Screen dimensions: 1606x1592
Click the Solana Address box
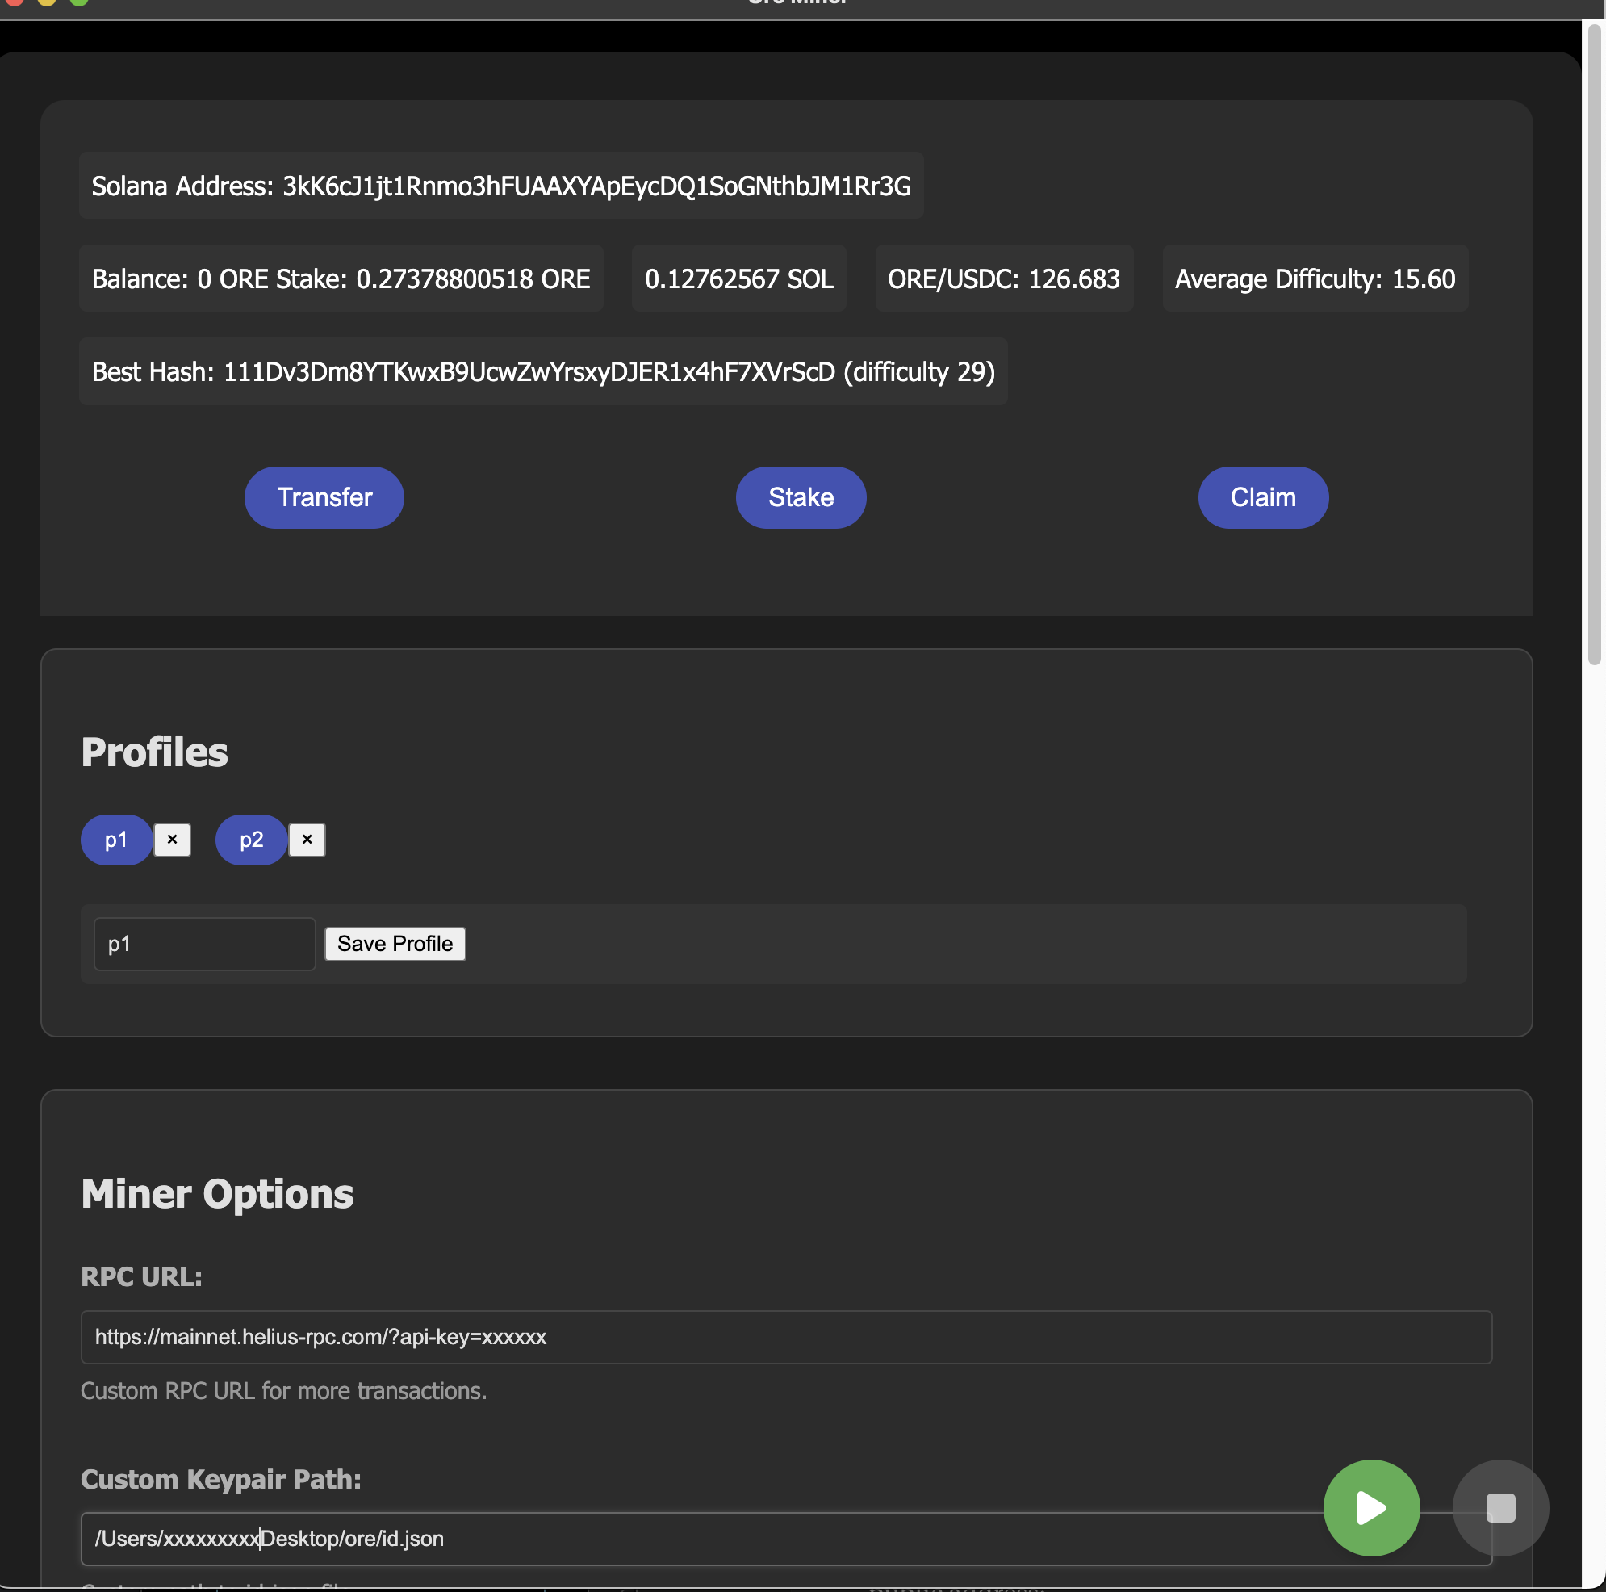501,186
